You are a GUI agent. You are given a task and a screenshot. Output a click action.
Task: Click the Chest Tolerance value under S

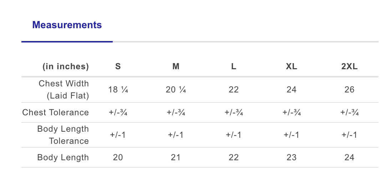click(118, 113)
